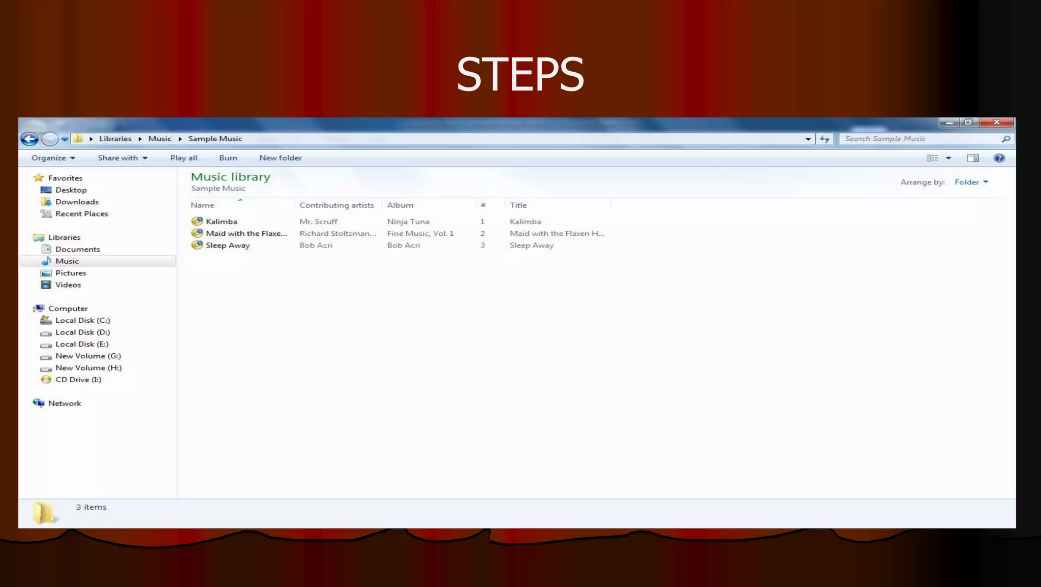Select the Sleep Away music file
This screenshot has height=587, width=1041.
pyautogui.click(x=228, y=245)
